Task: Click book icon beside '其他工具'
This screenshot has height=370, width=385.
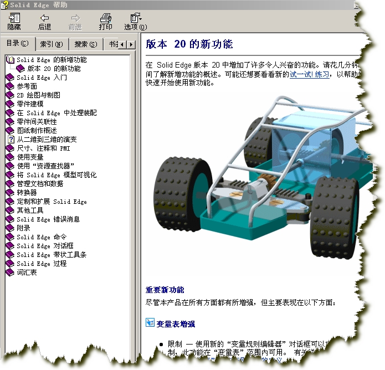Action: pyautogui.click(x=10, y=210)
